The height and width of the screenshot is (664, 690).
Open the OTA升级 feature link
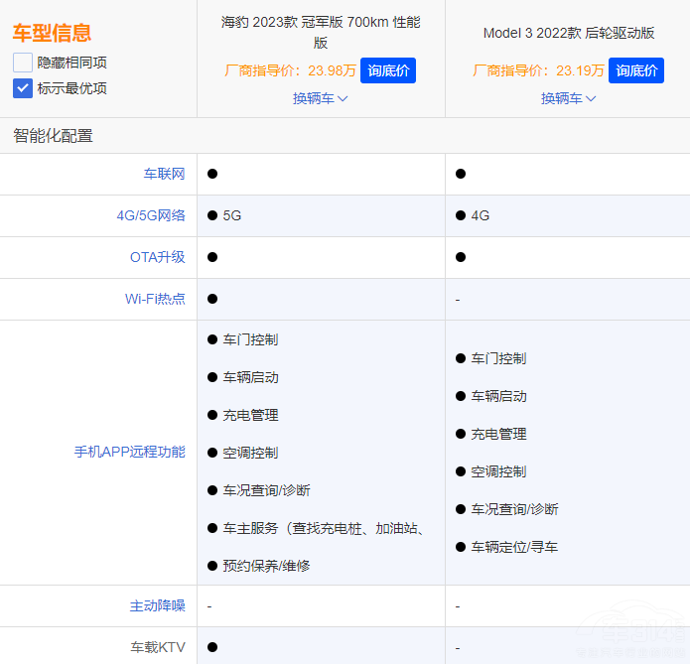[157, 257]
